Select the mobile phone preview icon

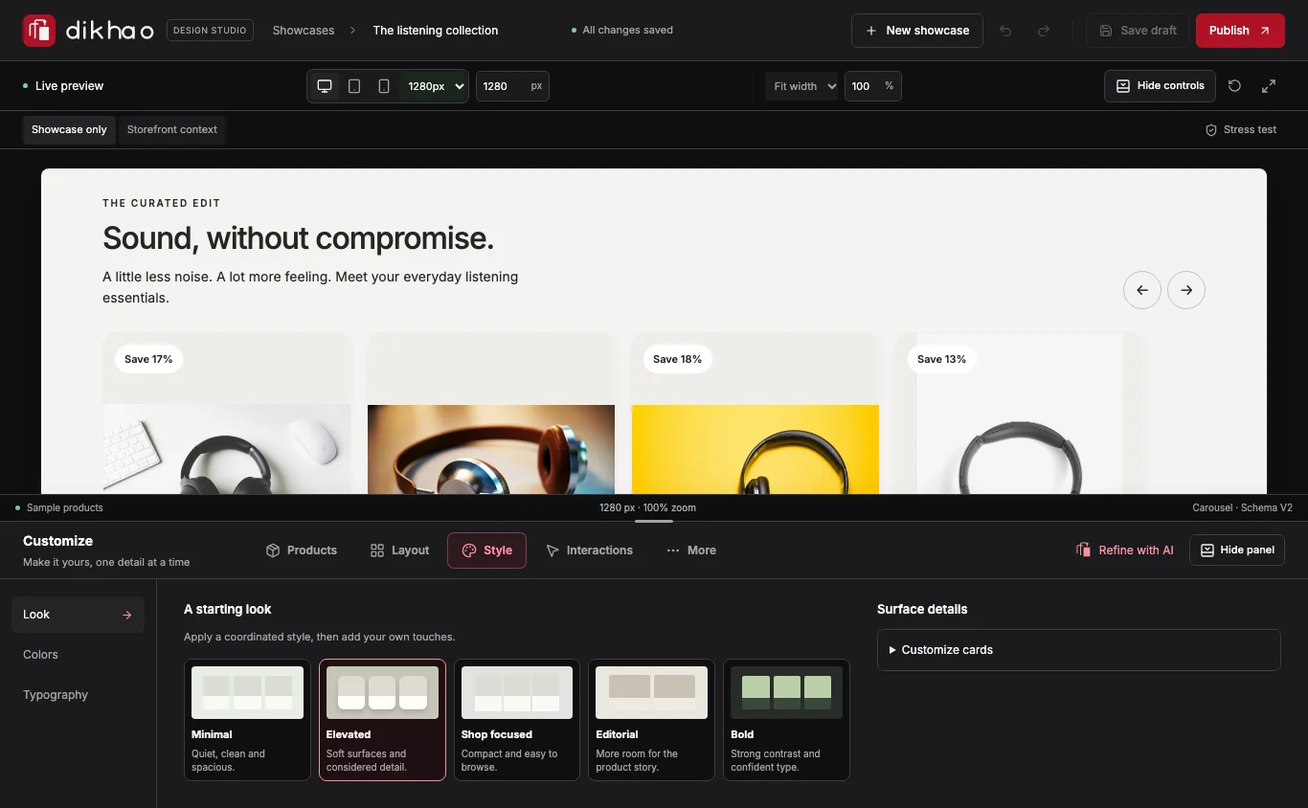click(x=384, y=86)
